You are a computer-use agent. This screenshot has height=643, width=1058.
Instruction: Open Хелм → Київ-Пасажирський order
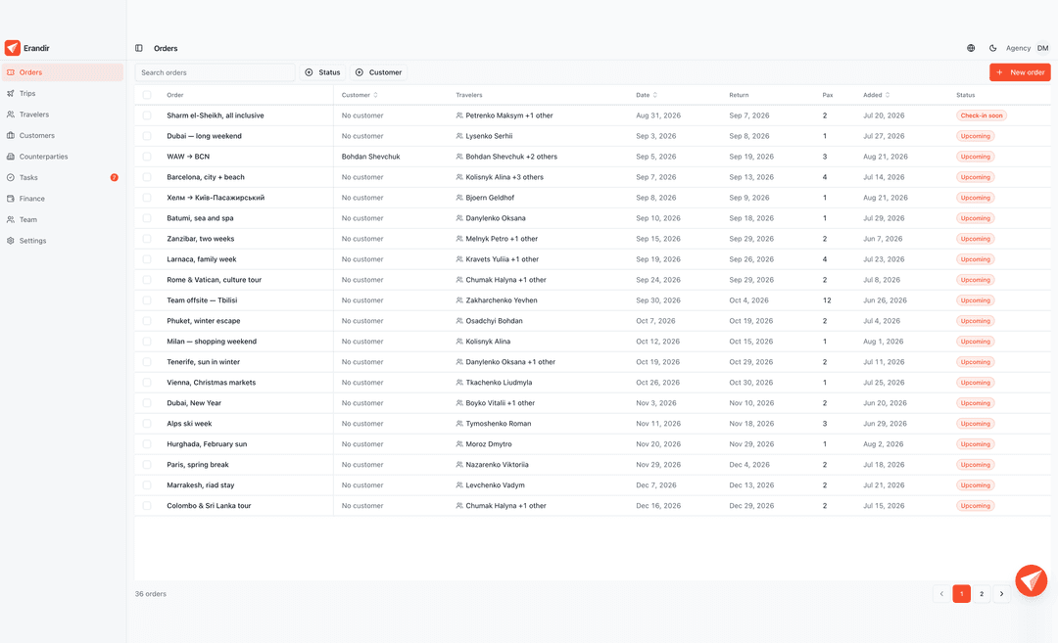click(216, 198)
